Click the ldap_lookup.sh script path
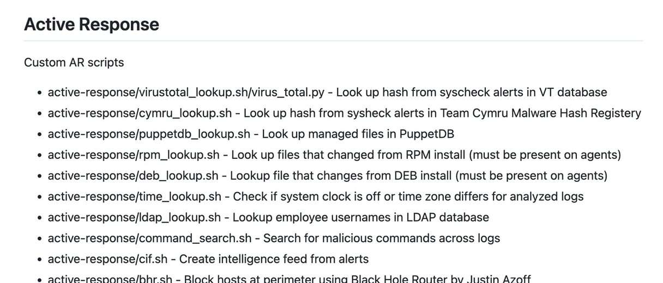The height and width of the screenshot is (283, 663). (x=134, y=217)
